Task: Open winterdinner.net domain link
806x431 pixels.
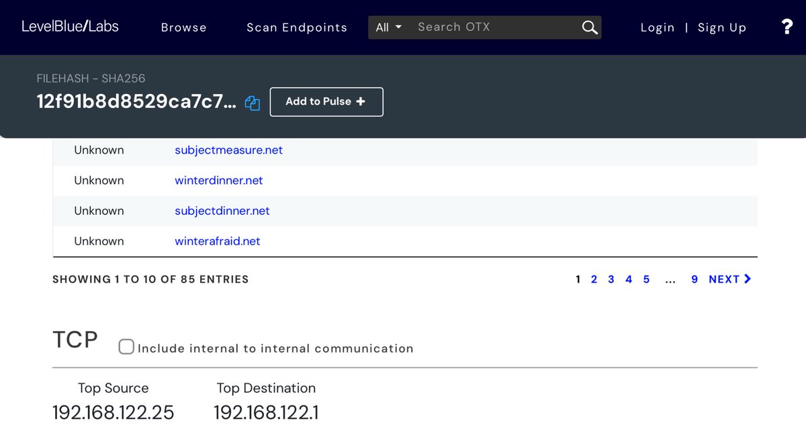Action: (x=218, y=181)
